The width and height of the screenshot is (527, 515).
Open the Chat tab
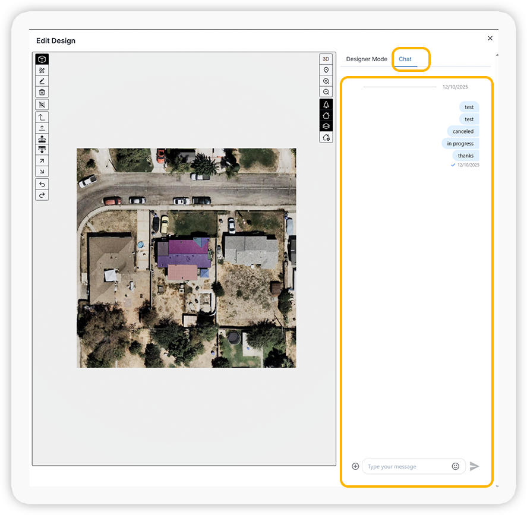pos(405,59)
